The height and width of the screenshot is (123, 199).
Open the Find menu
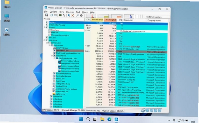click(78, 12)
